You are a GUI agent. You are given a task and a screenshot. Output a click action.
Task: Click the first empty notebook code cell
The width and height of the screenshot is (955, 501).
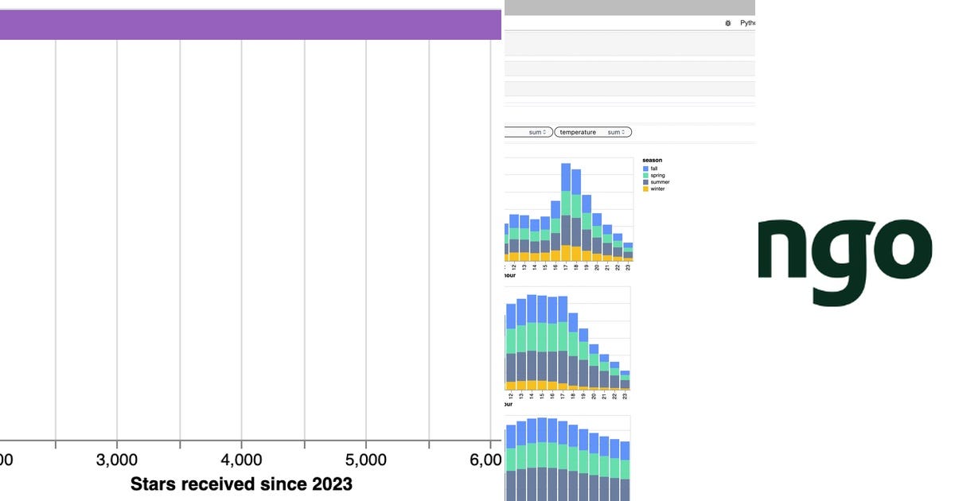tap(630, 43)
